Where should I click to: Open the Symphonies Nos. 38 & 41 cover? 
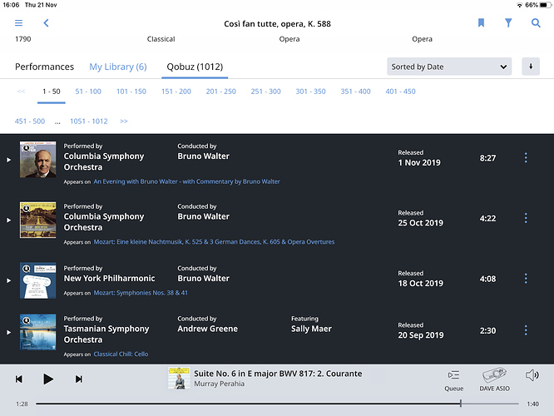click(37, 280)
